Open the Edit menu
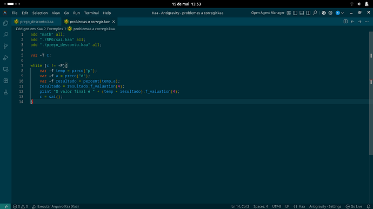Image resolution: width=373 pixels, height=209 pixels. pyautogui.click(x=25, y=13)
